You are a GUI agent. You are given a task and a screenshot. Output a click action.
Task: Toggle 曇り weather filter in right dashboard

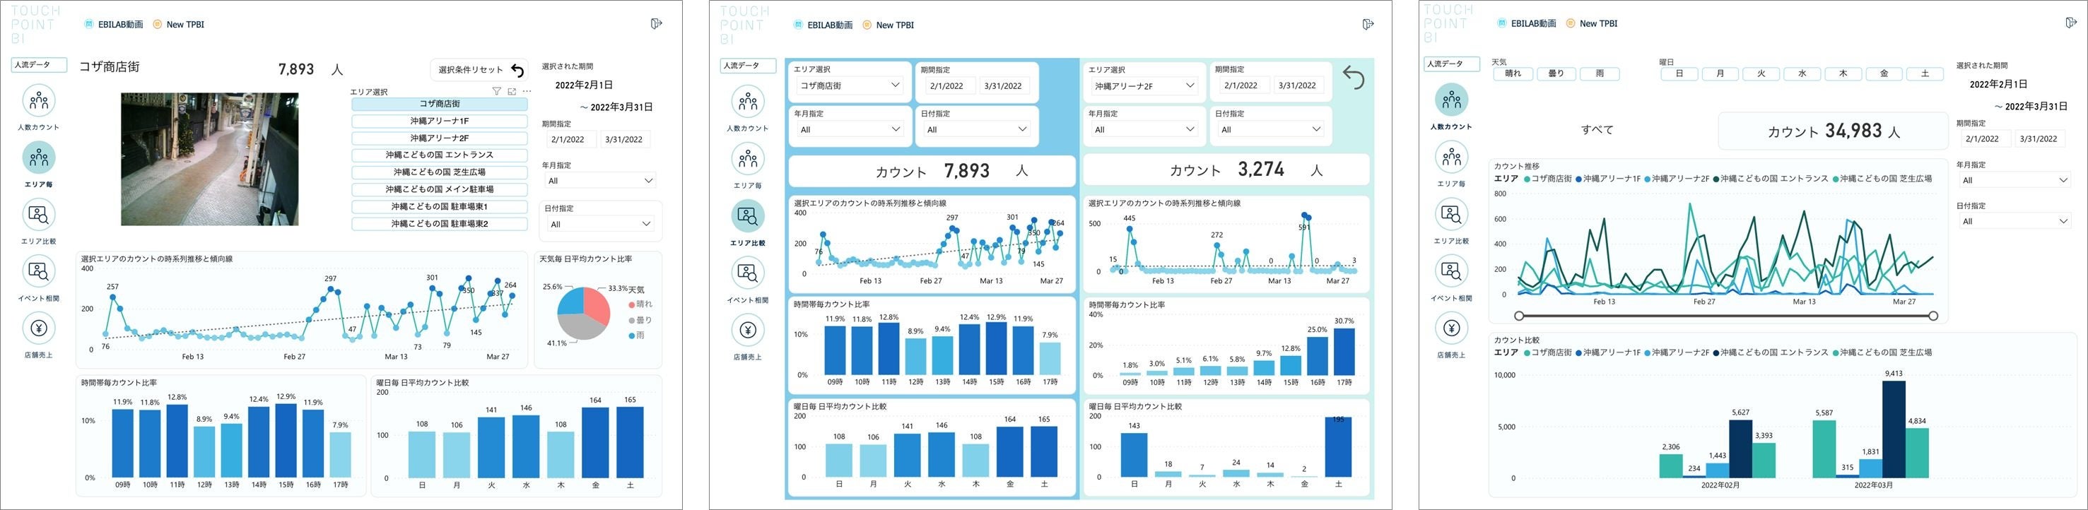click(x=1556, y=73)
